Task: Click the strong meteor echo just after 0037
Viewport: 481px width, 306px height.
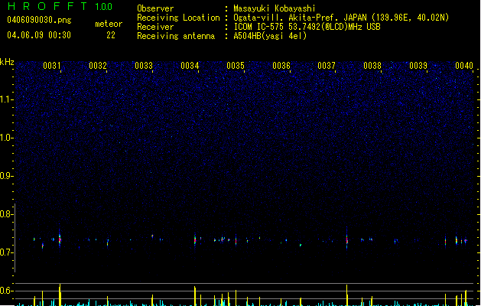Action: pos(347,239)
